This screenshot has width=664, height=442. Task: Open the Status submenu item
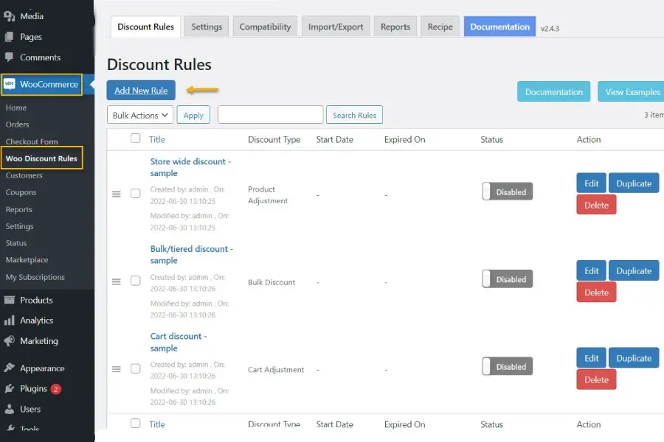pos(16,243)
